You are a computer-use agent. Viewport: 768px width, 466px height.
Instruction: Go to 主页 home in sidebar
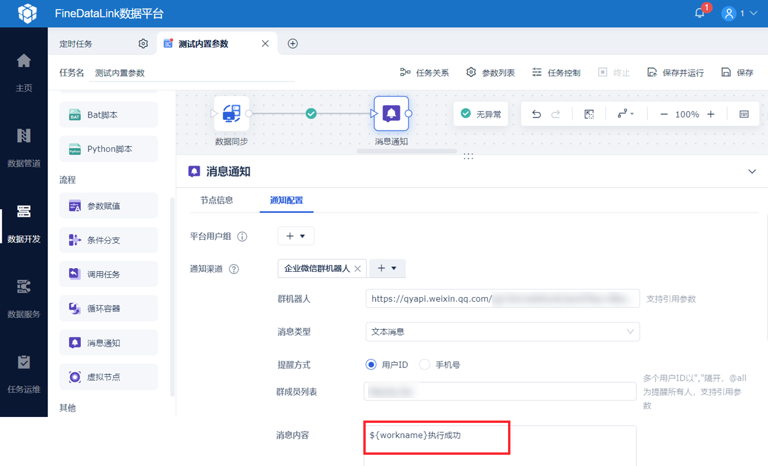point(24,72)
